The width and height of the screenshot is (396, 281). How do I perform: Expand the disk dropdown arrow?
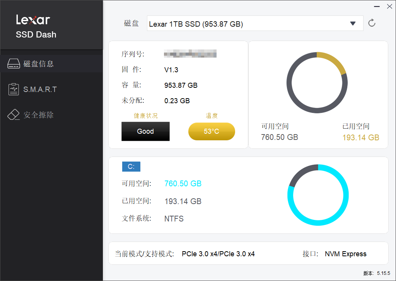click(353, 24)
